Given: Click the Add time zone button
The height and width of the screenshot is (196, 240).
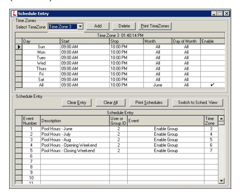Looking at the screenshot, I should point(98,26).
